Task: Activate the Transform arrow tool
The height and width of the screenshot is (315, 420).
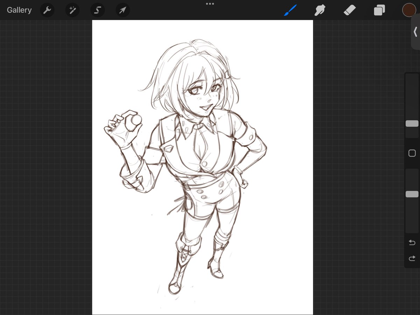Action: [x=122, y=10]
